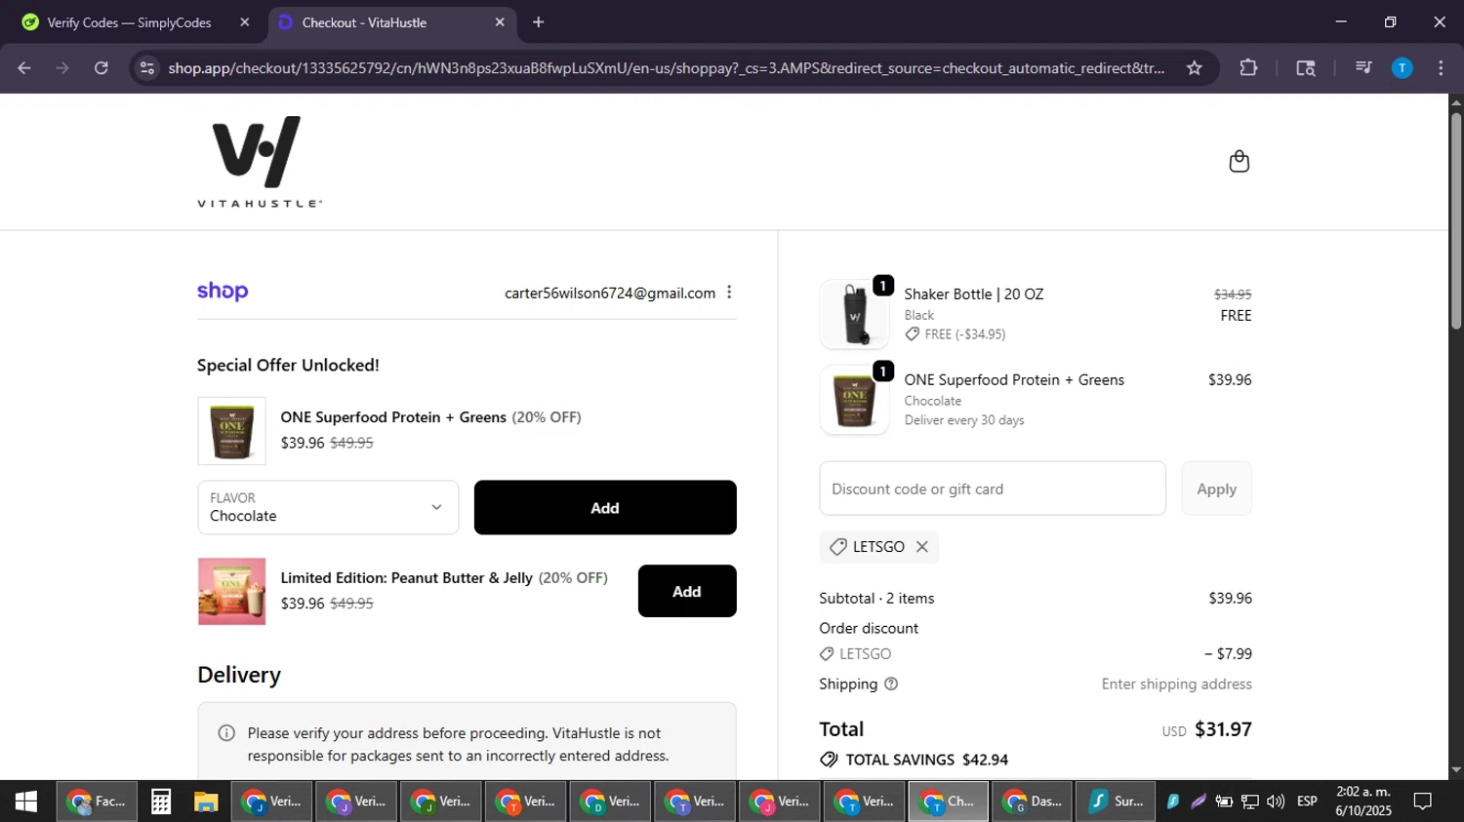Screen dimensions: 1464x822
Task: Open the side panel search icon
Action: [1306, 68]
